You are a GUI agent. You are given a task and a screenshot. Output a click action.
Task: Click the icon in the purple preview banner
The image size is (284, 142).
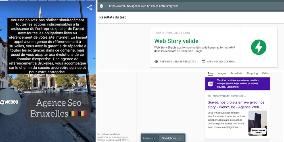[211, 84]
